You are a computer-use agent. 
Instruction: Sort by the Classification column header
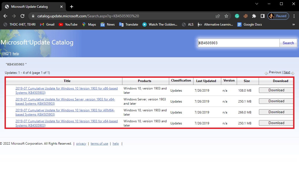point(181,80)
